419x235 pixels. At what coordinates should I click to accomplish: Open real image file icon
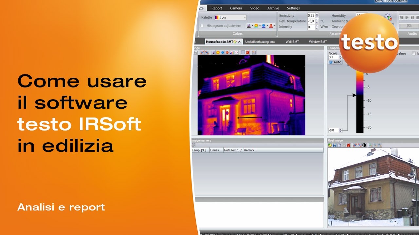[330, 145]
